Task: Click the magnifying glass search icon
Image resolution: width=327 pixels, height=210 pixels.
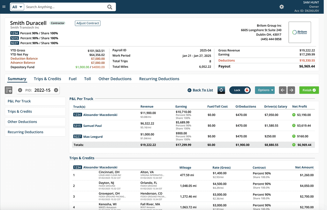Action: click(110, 7)
